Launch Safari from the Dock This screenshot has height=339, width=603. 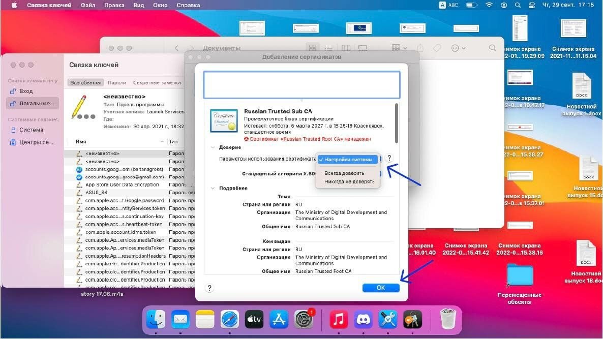click(x=230, y=319)
